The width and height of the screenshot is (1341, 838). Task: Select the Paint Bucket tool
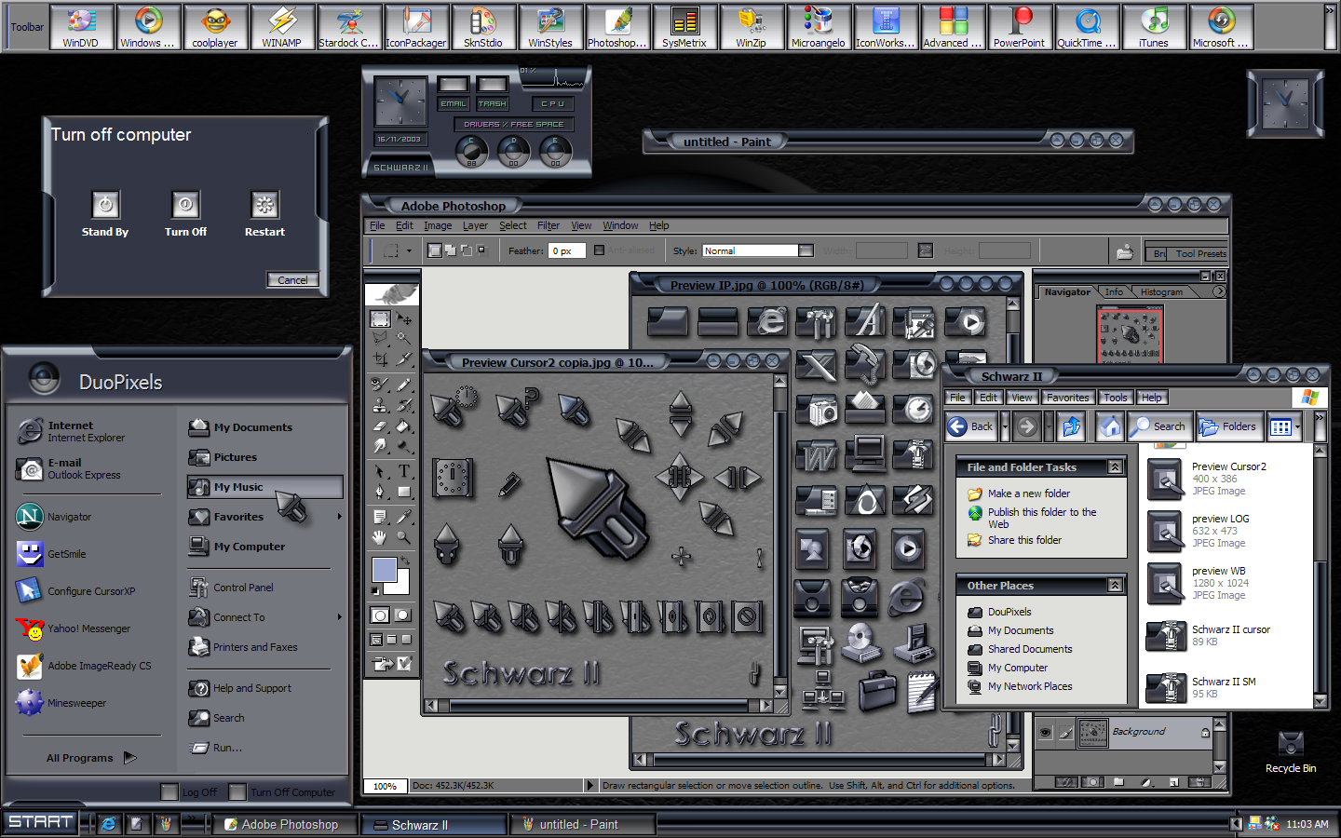coord(403,426)
